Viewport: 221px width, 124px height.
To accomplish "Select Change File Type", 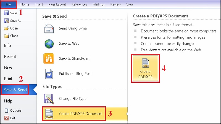I will (x=73, y=99).
